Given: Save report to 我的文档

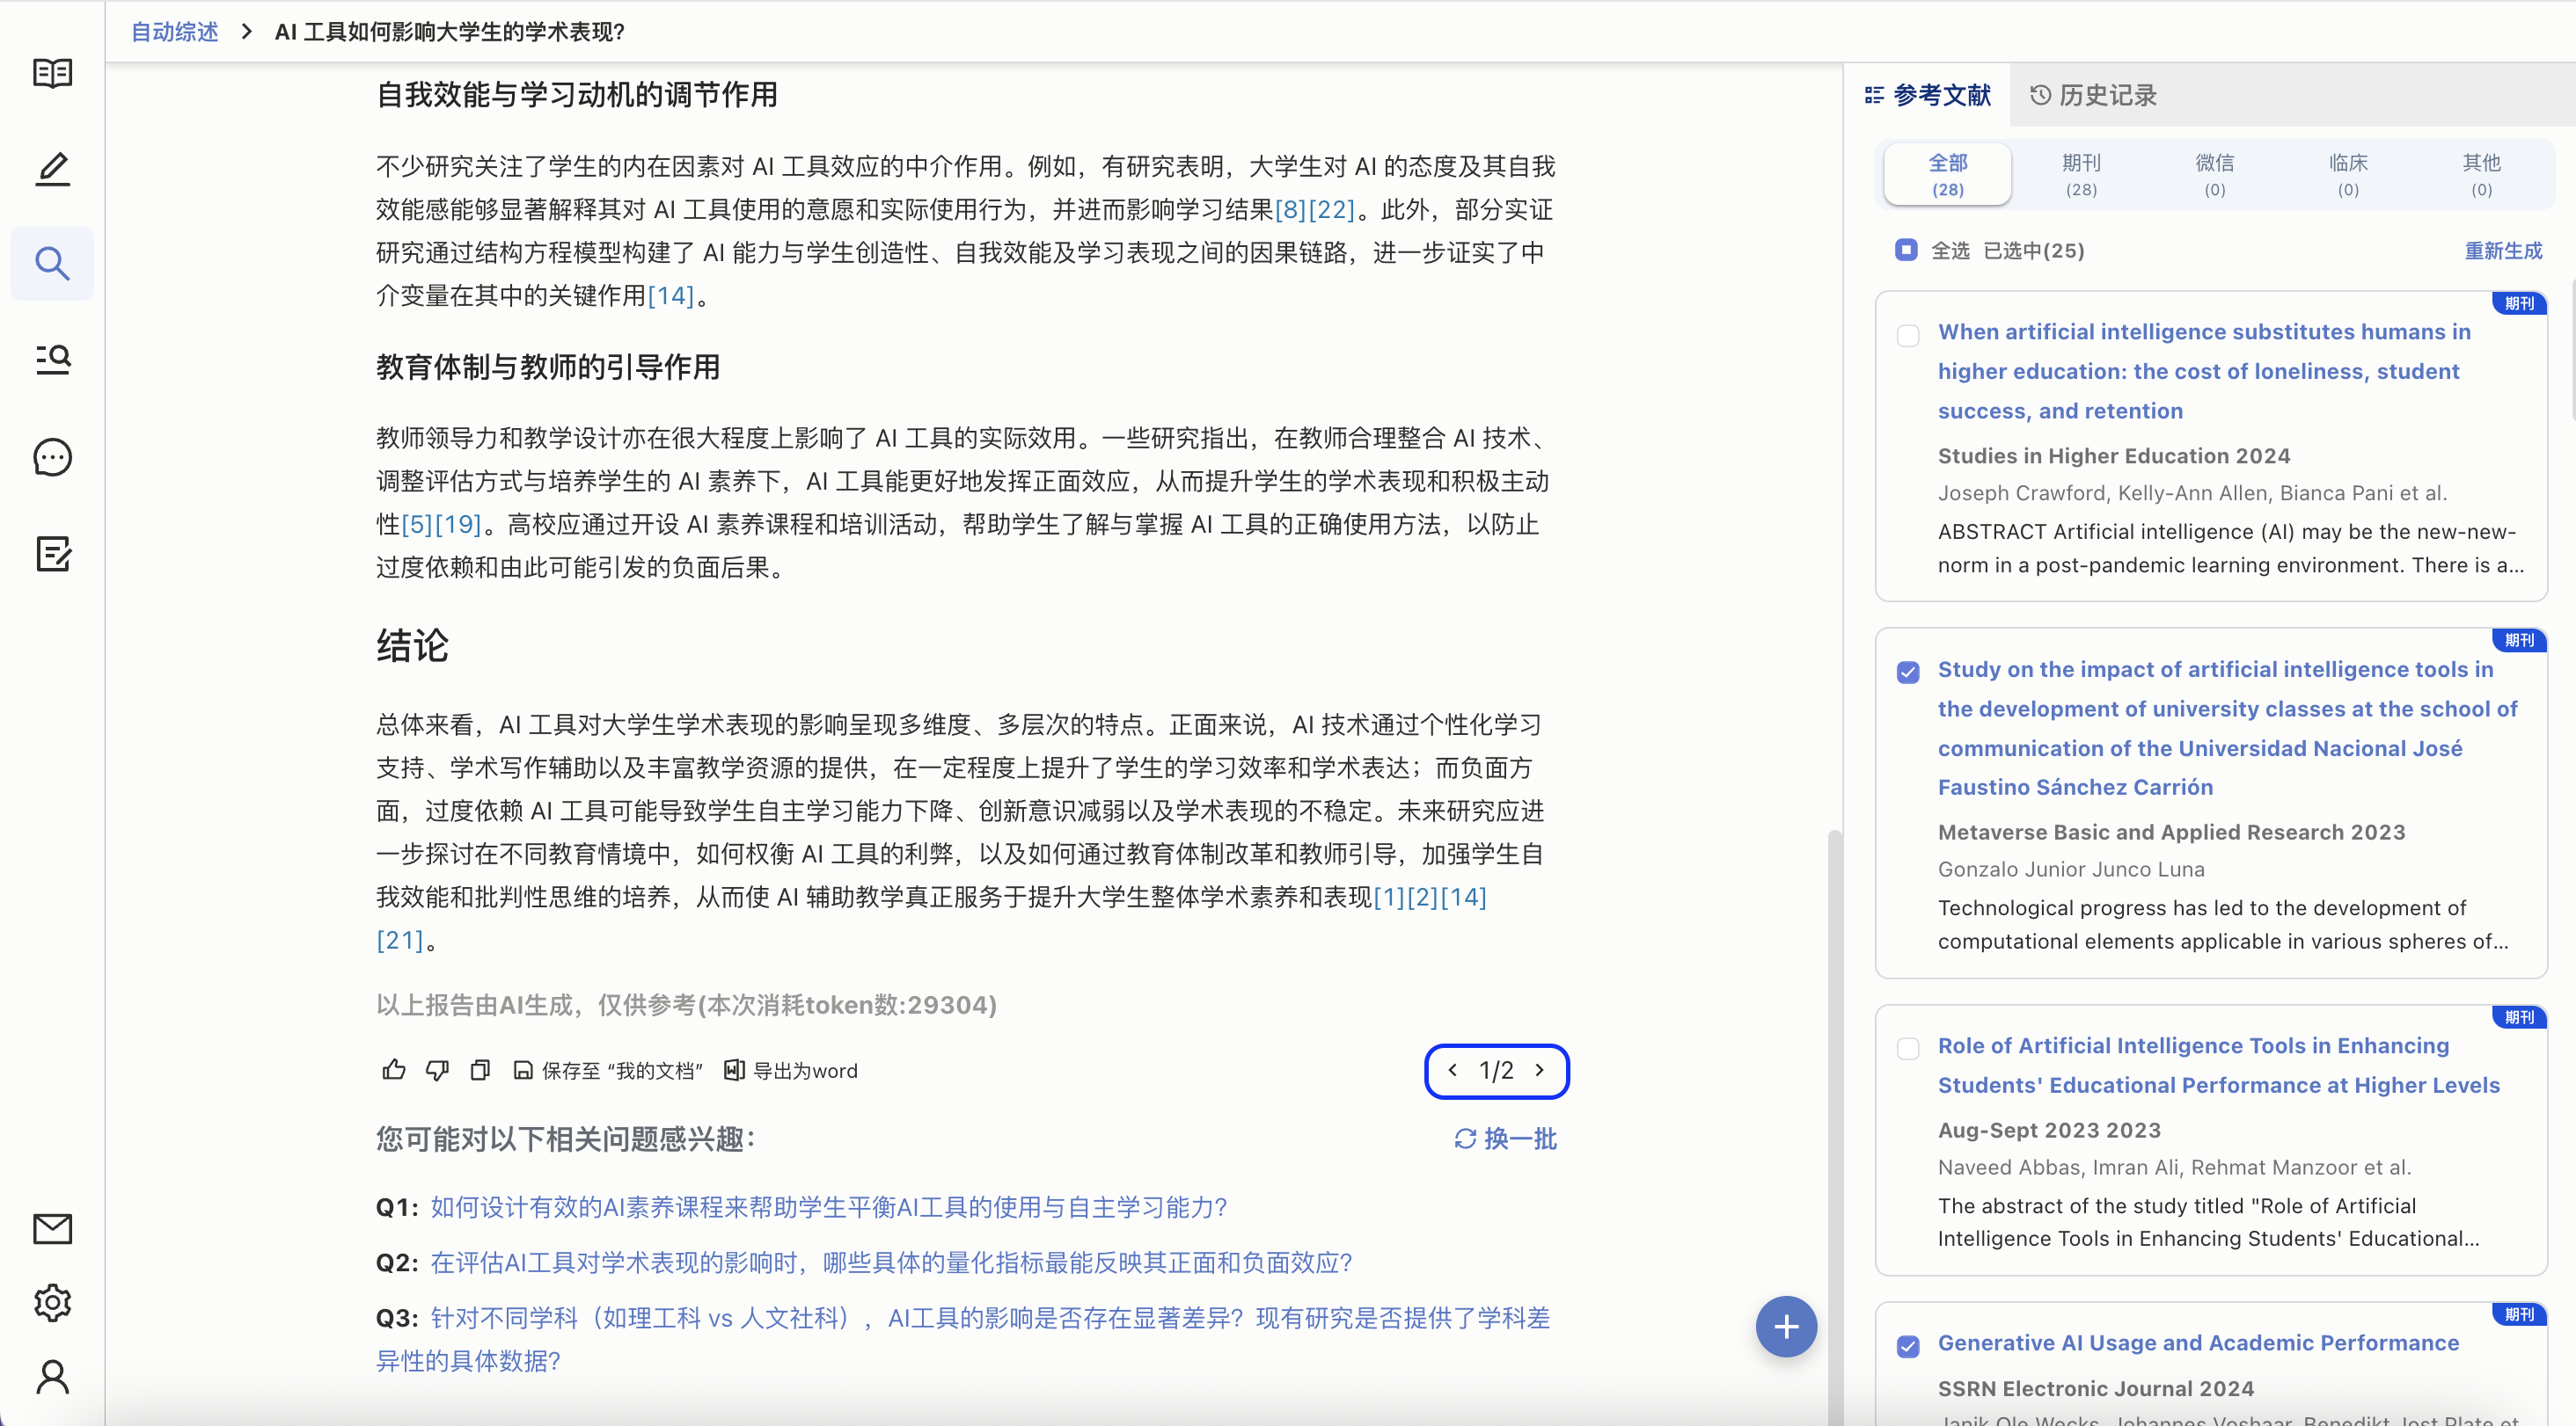Looking at the screenshot, I should pyautogui.click(x=608, y=1070).
